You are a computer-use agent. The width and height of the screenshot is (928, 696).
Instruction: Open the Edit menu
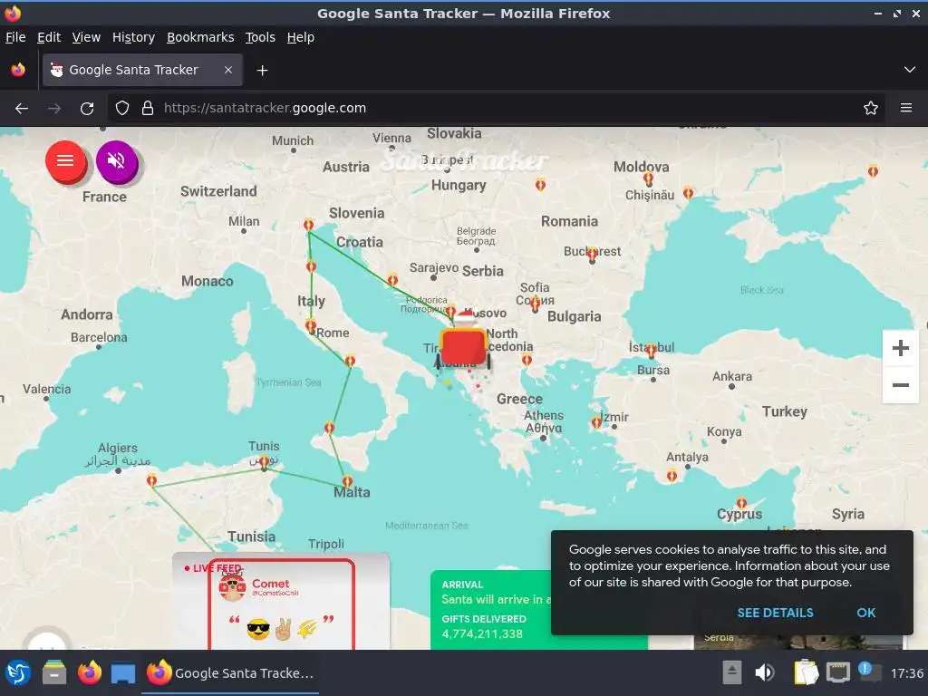coord(49,37)
